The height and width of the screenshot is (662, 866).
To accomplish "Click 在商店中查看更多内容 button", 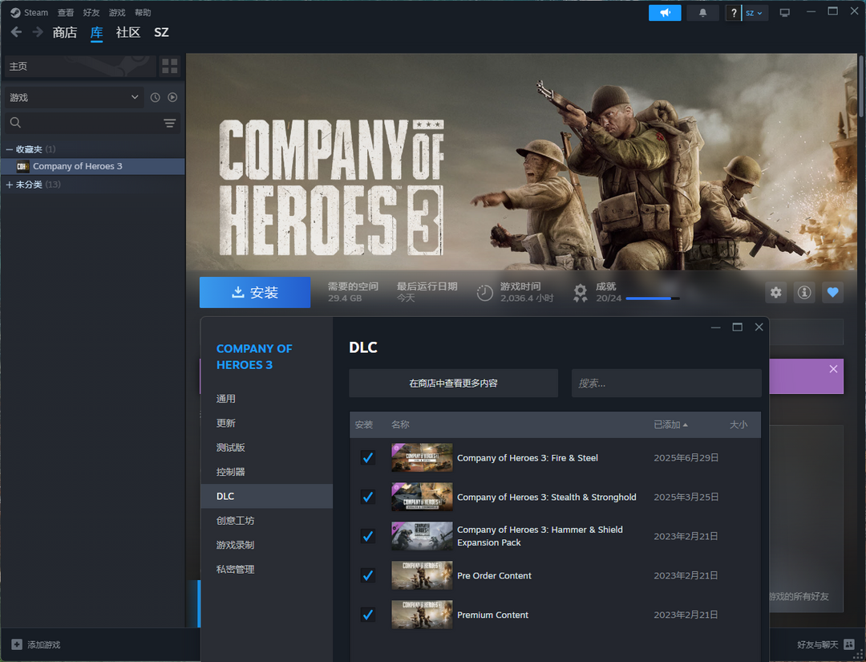I will (453, 383).
